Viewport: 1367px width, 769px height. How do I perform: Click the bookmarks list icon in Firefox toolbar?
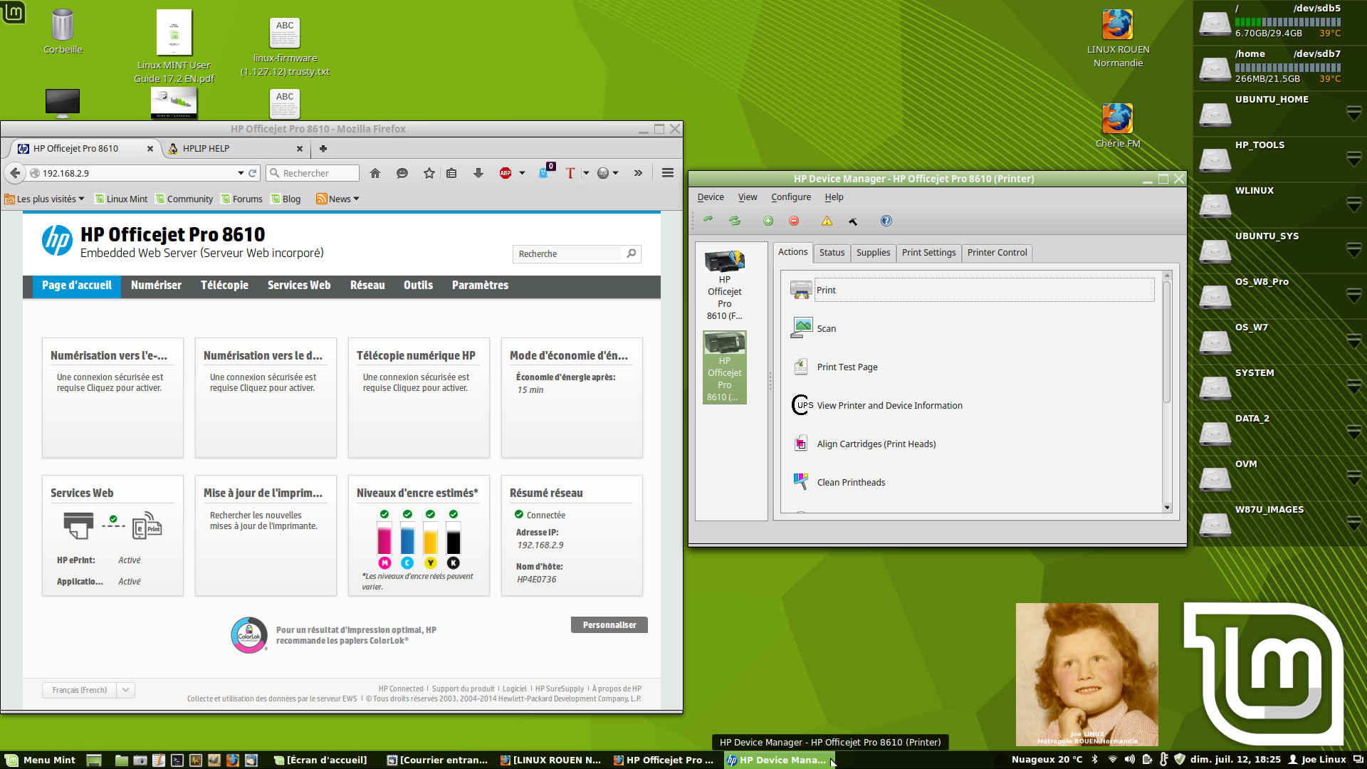coord(451,173)
